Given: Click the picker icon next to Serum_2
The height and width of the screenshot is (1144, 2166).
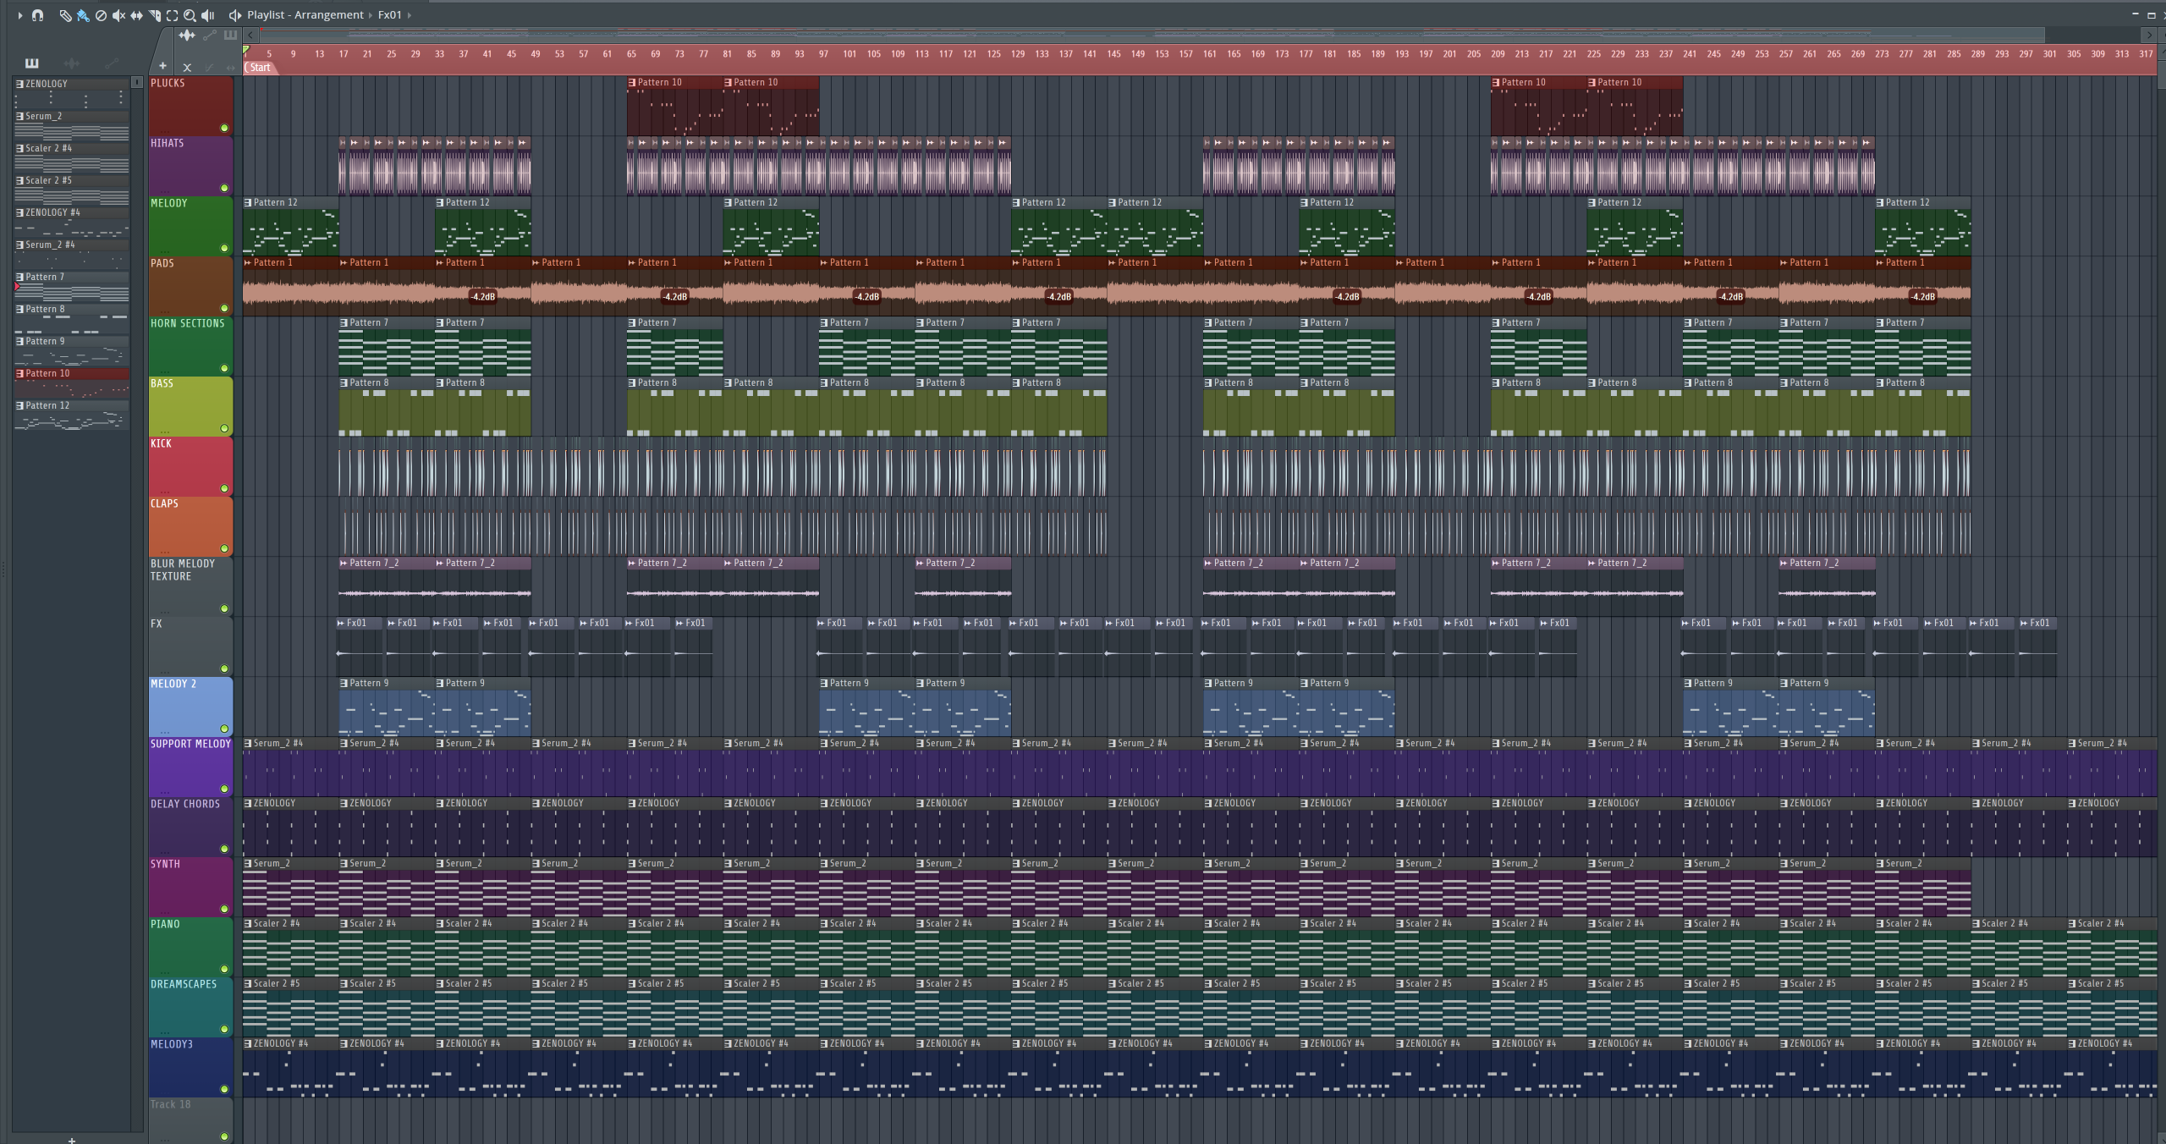Looking at the screenshot, I should click(x=19, y=116).
